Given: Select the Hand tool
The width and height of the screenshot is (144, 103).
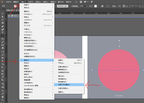Looking at the screenshot, I should 3,97.
